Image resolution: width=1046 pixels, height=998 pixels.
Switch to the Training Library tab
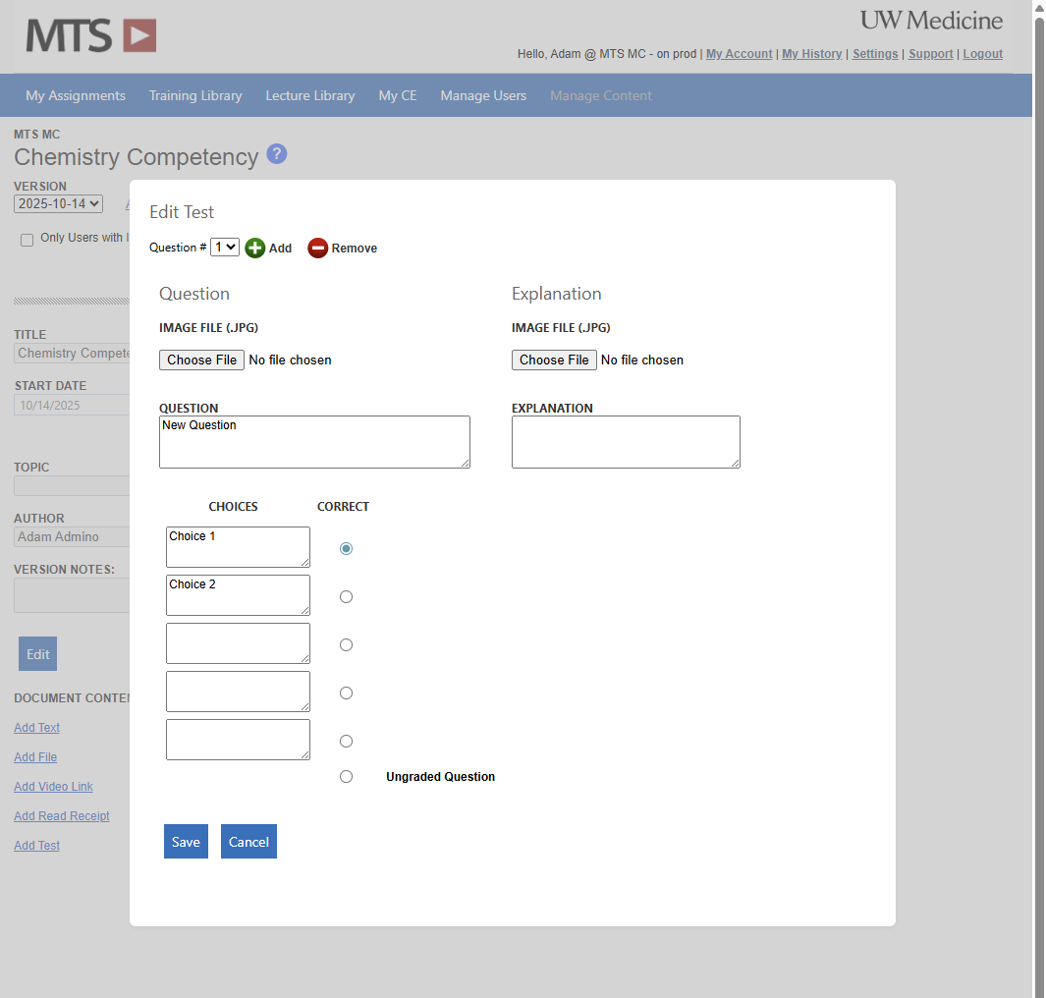tap(194, 95)
